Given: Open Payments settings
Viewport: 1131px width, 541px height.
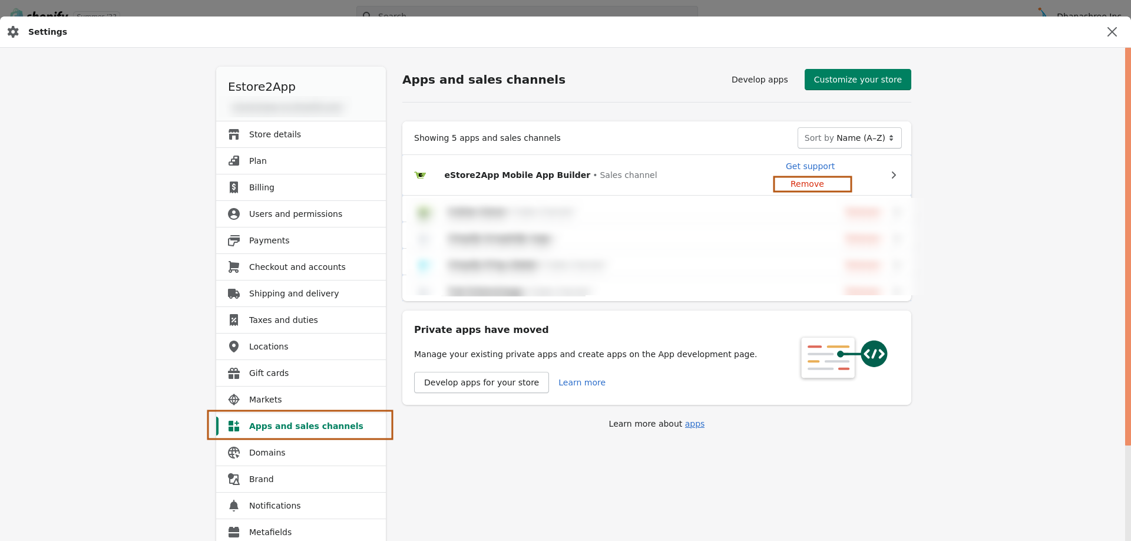Looking at the screenshot, I should point(301,240).
